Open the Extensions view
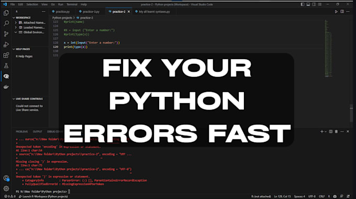 (6, 55)
